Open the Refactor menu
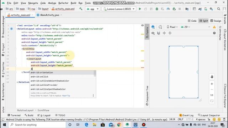Screen dimensions: 228x128 click(x=63, y=3)
